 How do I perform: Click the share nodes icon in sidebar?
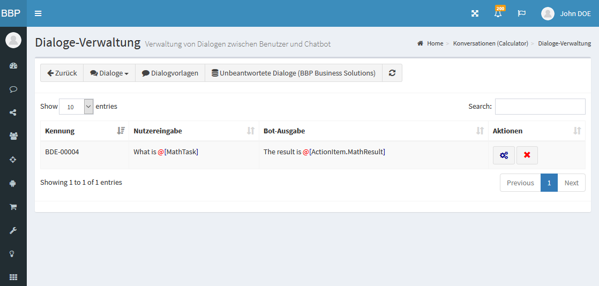[x=13, y=112]
